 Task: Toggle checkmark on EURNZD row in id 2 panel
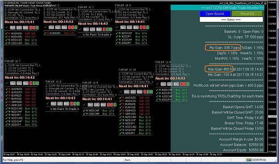coord(46,34)
